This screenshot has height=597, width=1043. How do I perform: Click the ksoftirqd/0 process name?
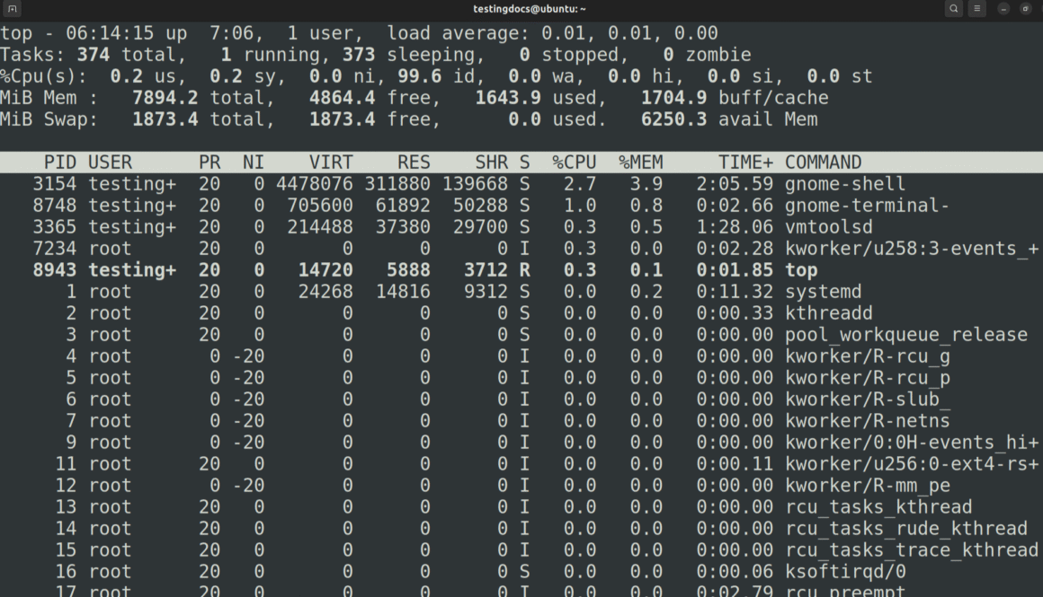(845, 572)
